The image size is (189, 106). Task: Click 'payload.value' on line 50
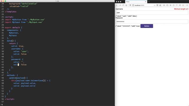click(28, 83)
